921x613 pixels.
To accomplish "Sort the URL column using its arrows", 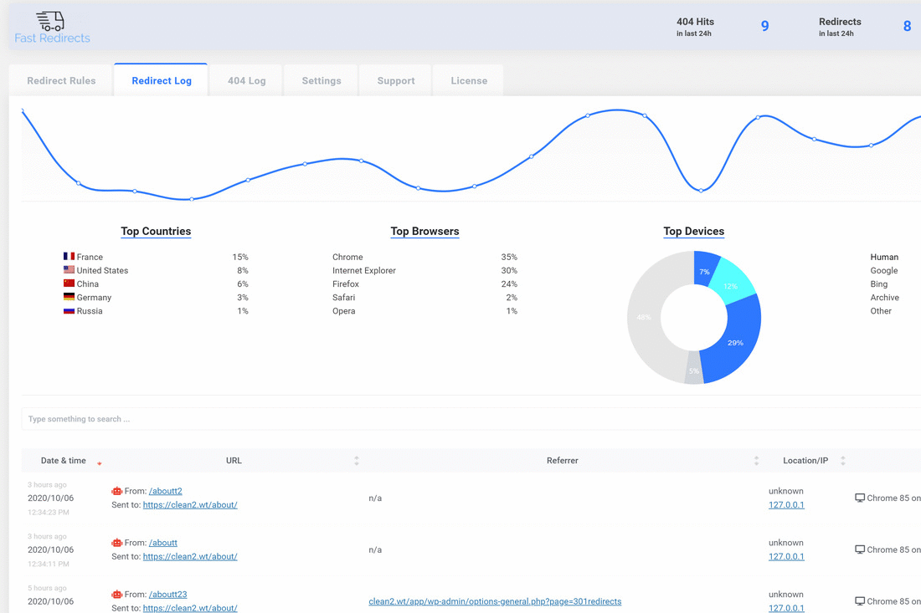I will [x=357, y=461].
